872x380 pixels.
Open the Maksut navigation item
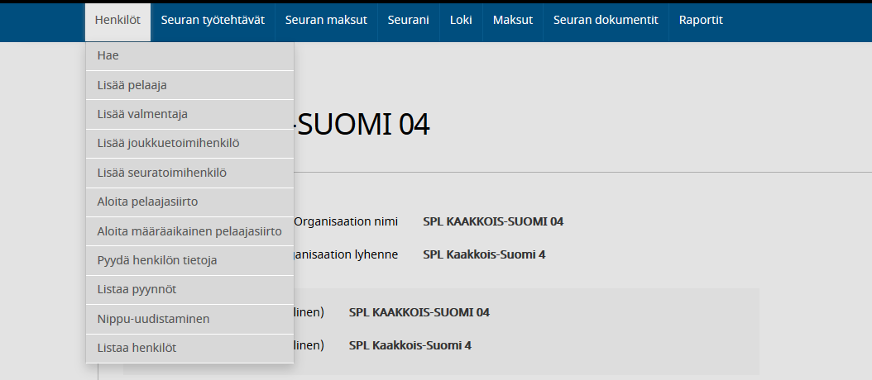point(513,21)
